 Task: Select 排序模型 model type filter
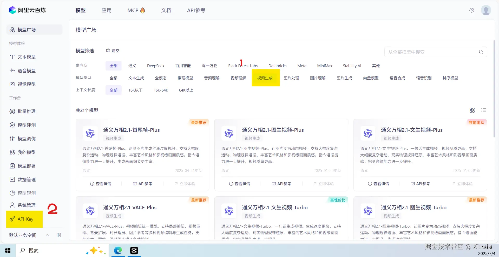[x=450, y=78]
